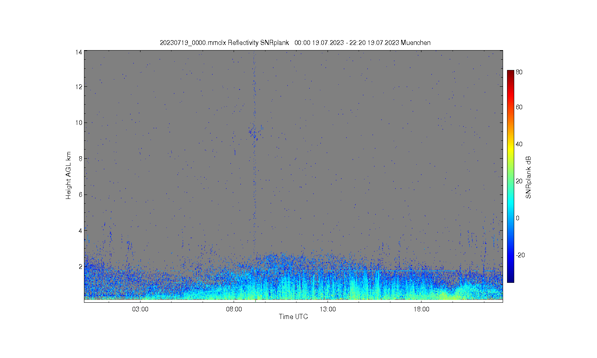Click the height tick label 6

point(80,195)
